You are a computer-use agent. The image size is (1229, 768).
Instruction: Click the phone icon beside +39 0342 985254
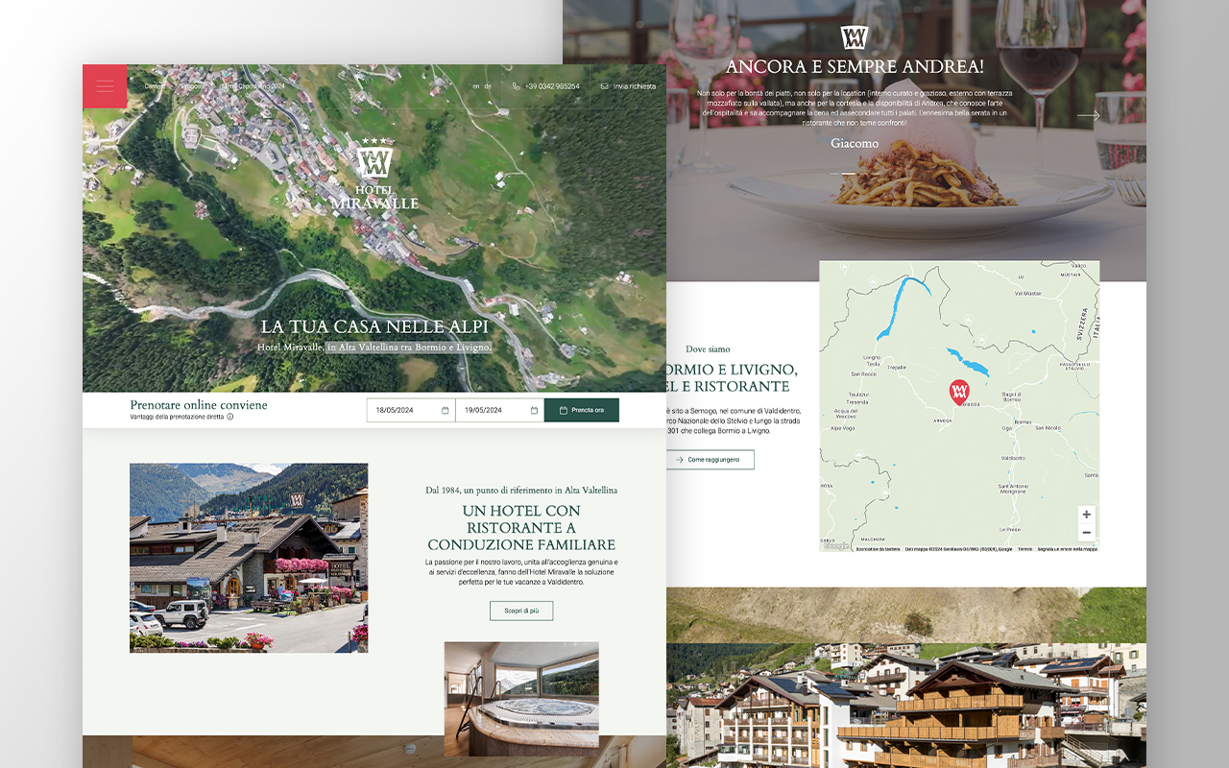(x=517, y=86)
